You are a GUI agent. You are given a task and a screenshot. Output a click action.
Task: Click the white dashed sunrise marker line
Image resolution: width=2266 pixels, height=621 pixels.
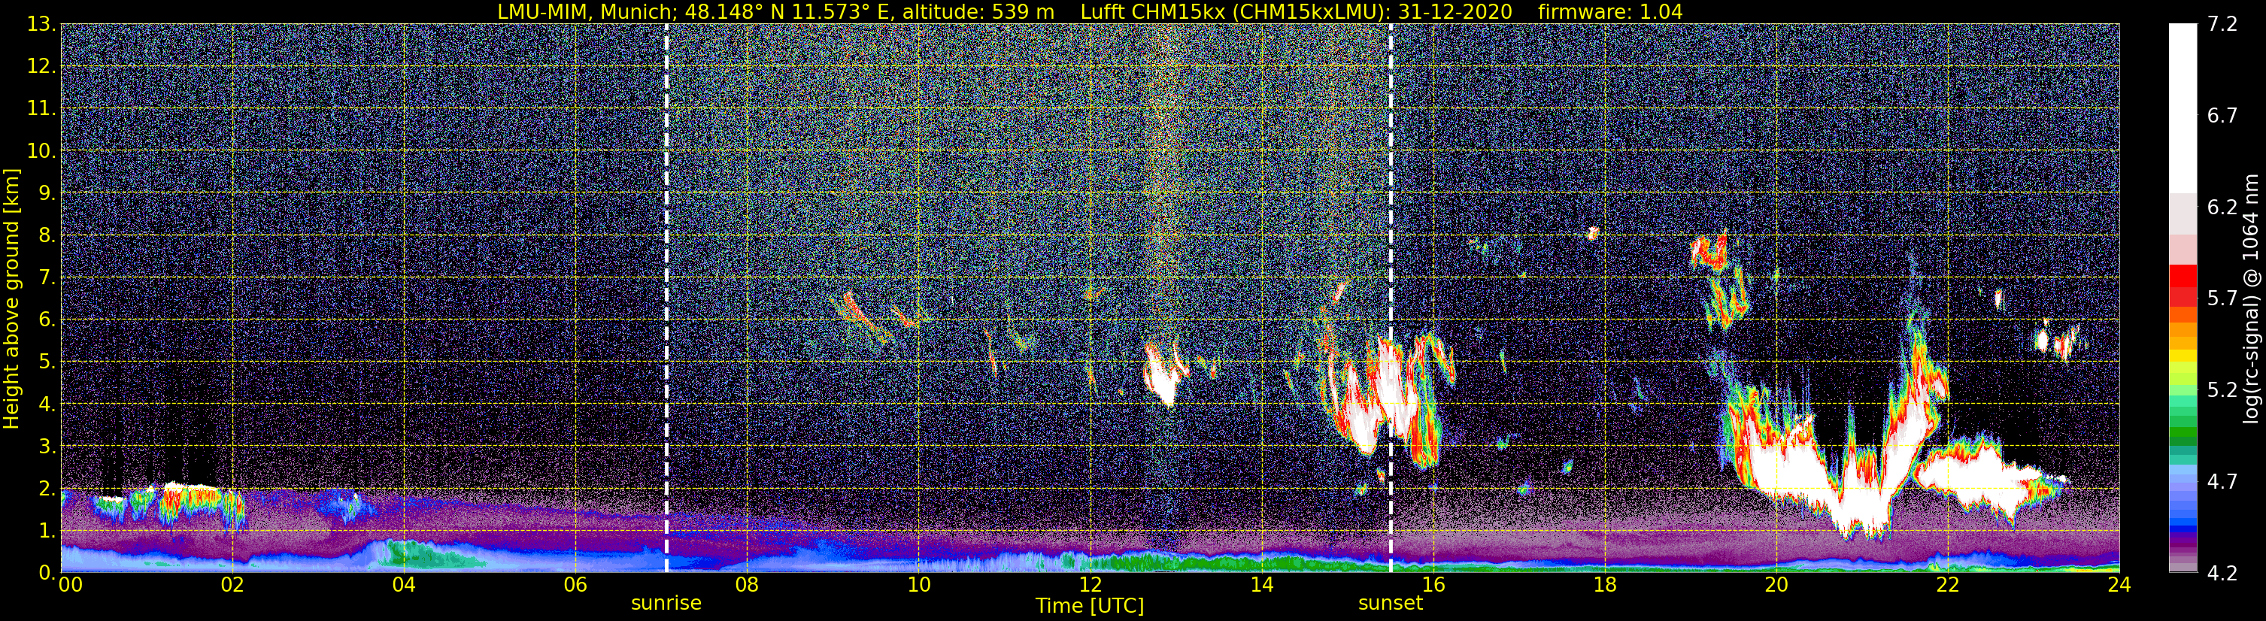click(666, 298)
